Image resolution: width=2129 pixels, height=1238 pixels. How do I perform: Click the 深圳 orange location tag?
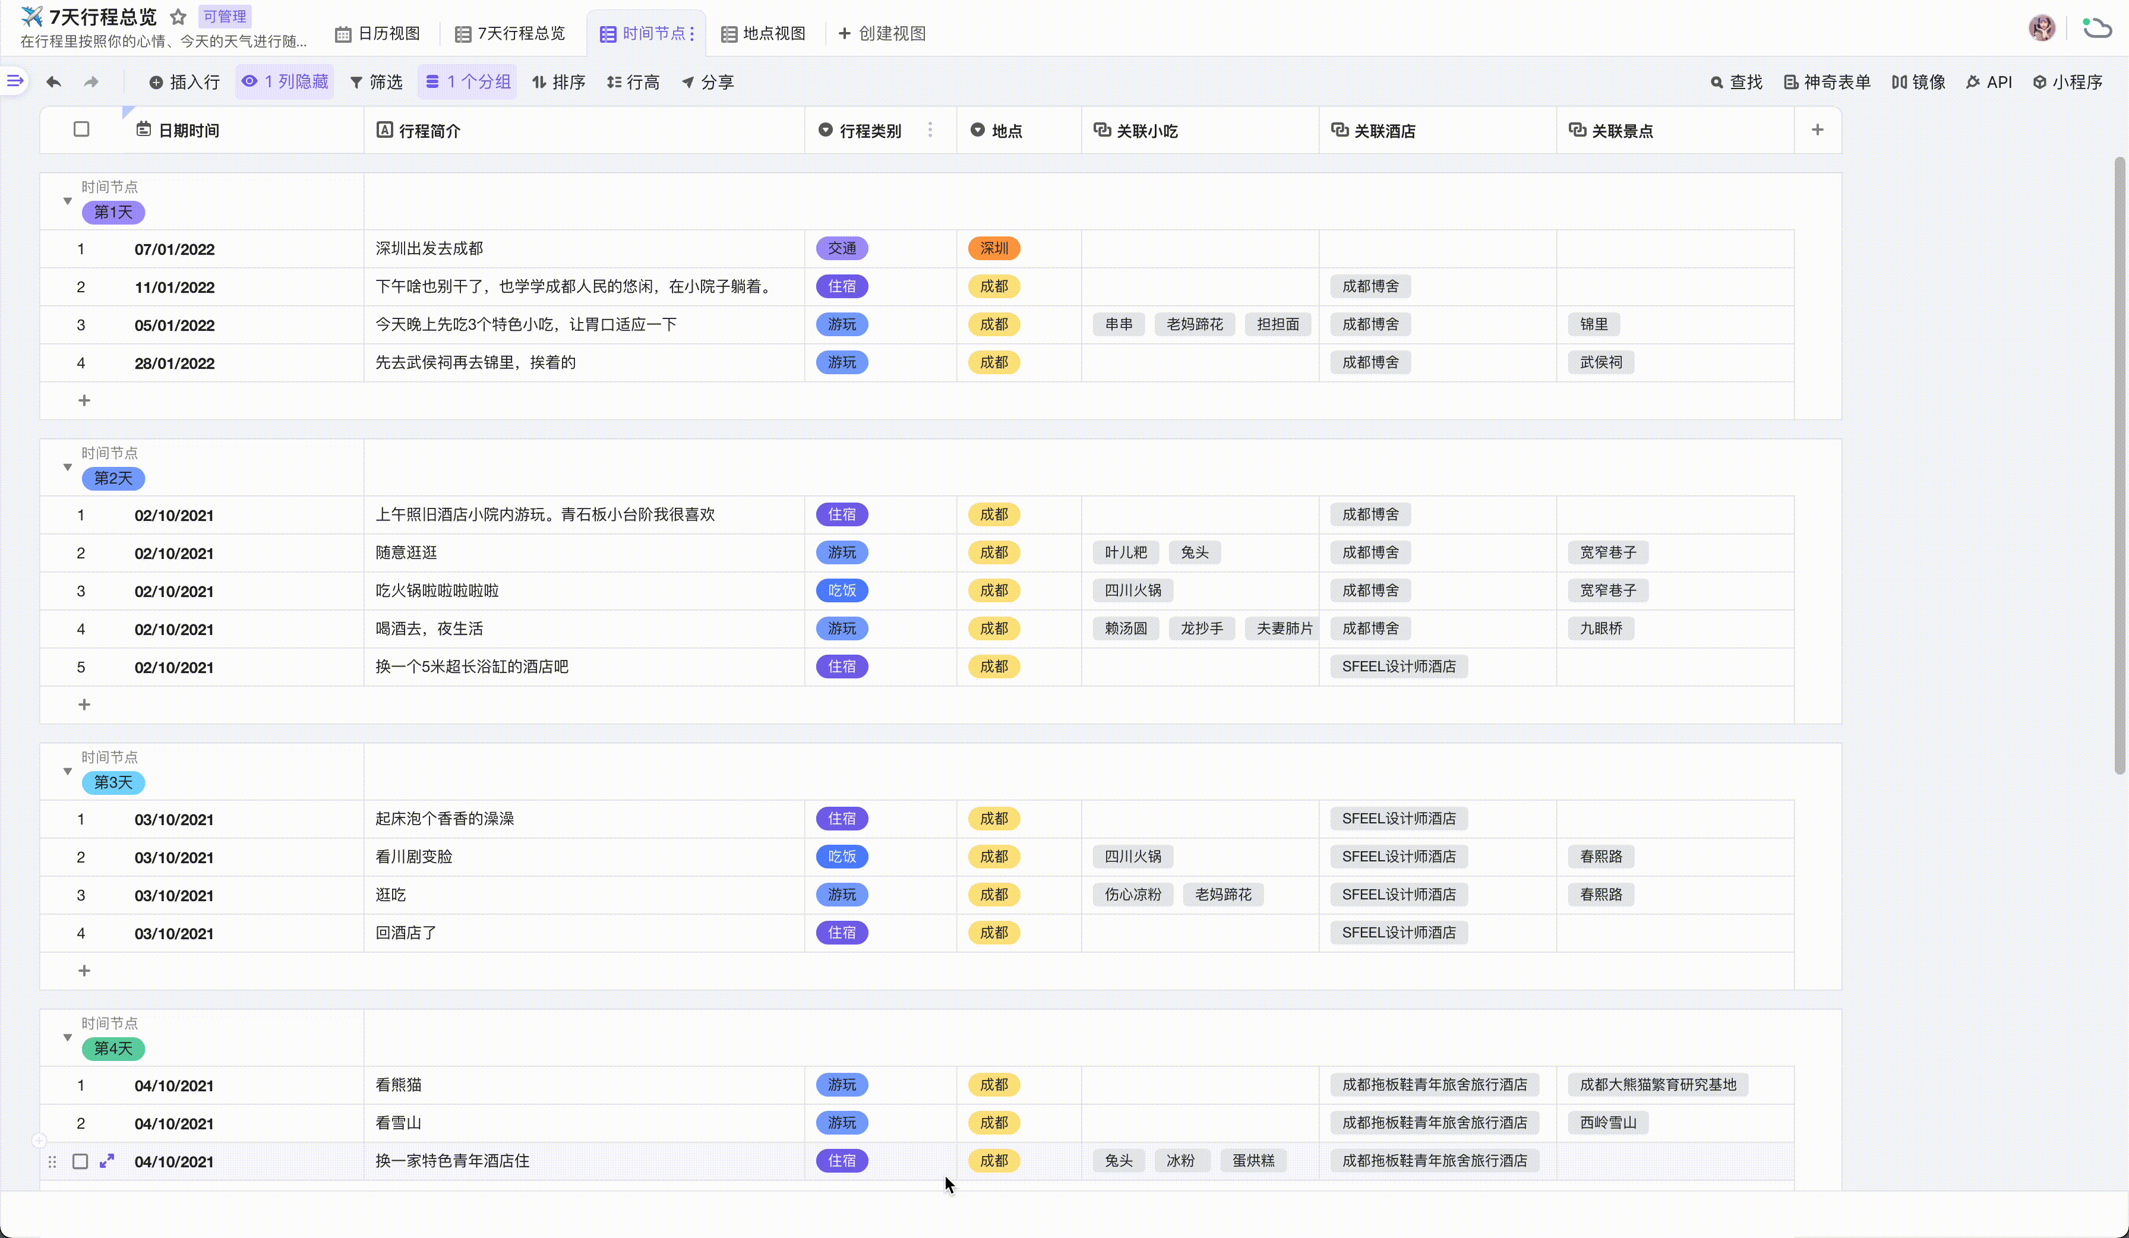pos(994,248)
